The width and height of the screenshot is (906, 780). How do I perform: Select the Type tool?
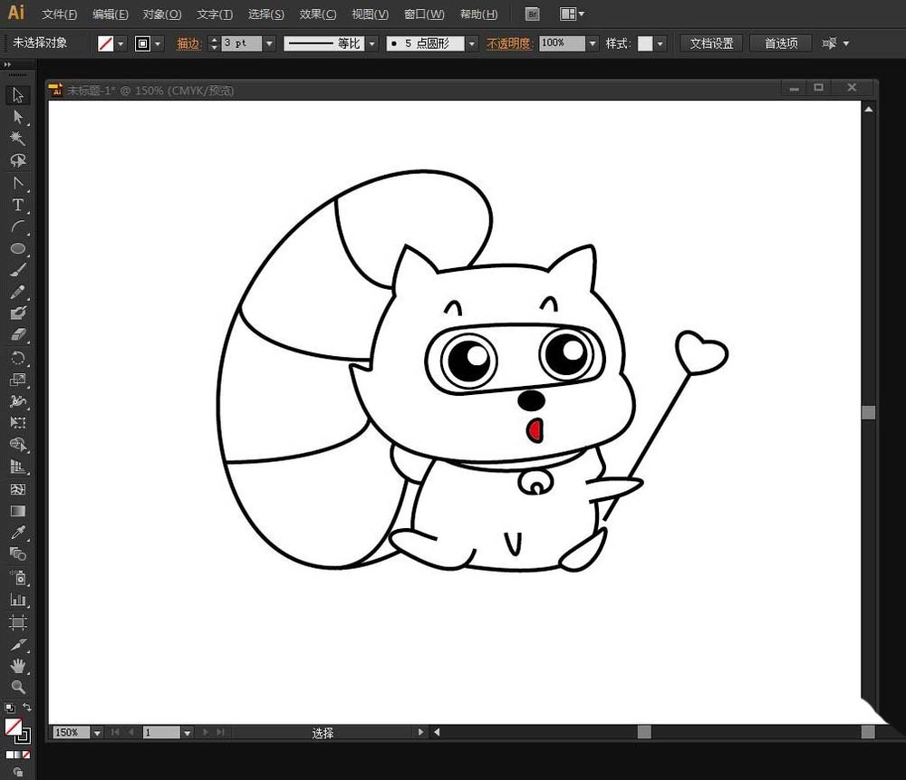coord(18,205)
